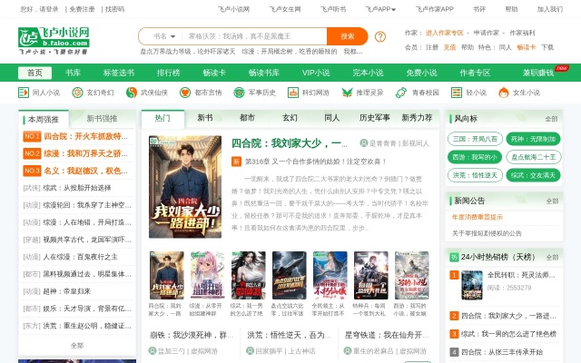Image resolution: width=581 pixels, height=363 pixels.
Task: Open 排行榜 in the green navigation bar
Action: (x=168, y=73)
